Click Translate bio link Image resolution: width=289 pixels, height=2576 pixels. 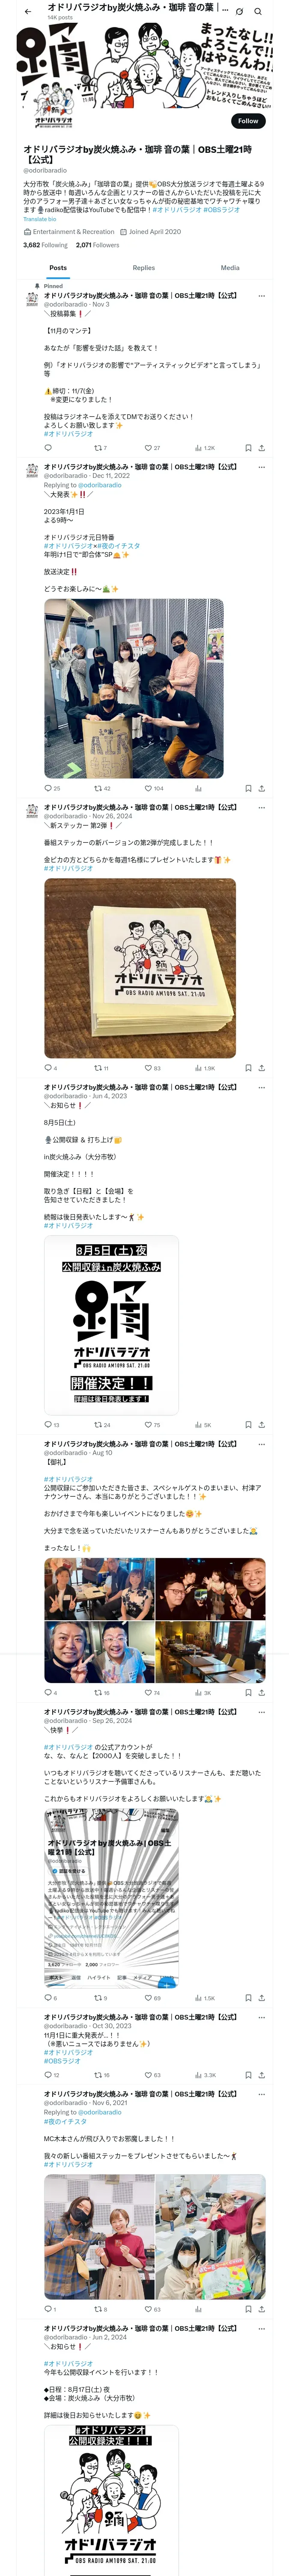[x=40, y=219]
